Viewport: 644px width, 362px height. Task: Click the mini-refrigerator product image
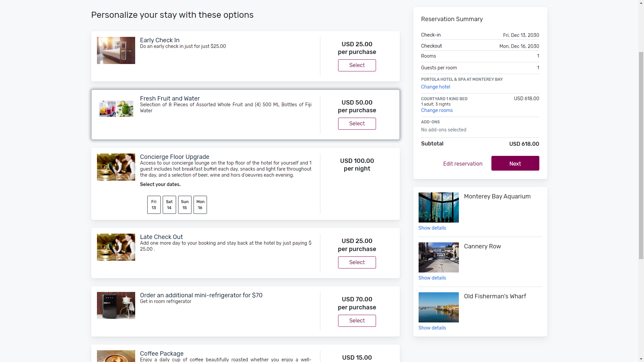click(116, 305)
